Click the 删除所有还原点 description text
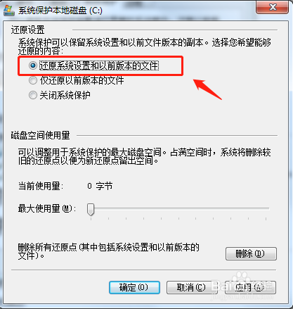The image size is (293, 309). point(108,251)
